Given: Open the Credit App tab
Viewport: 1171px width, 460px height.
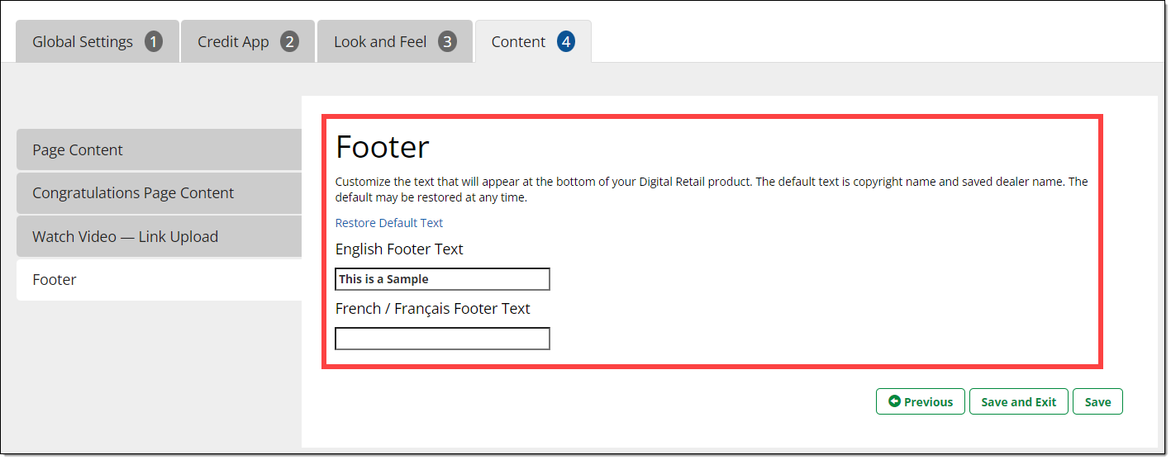Looking at the screenshot, I should point(233,42).
